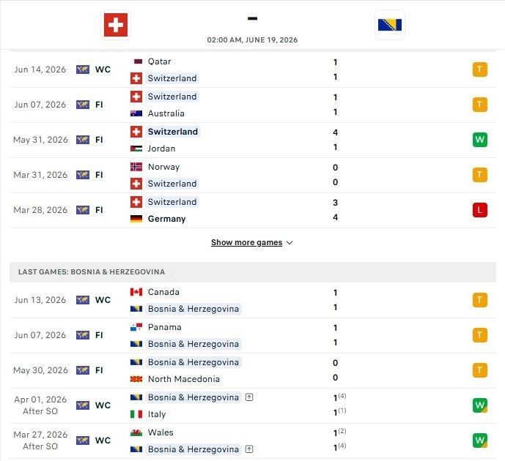The height and width of the screenshot is (461, 505).
Task: Open the Italy team link
Action: [x=157, y=414]
